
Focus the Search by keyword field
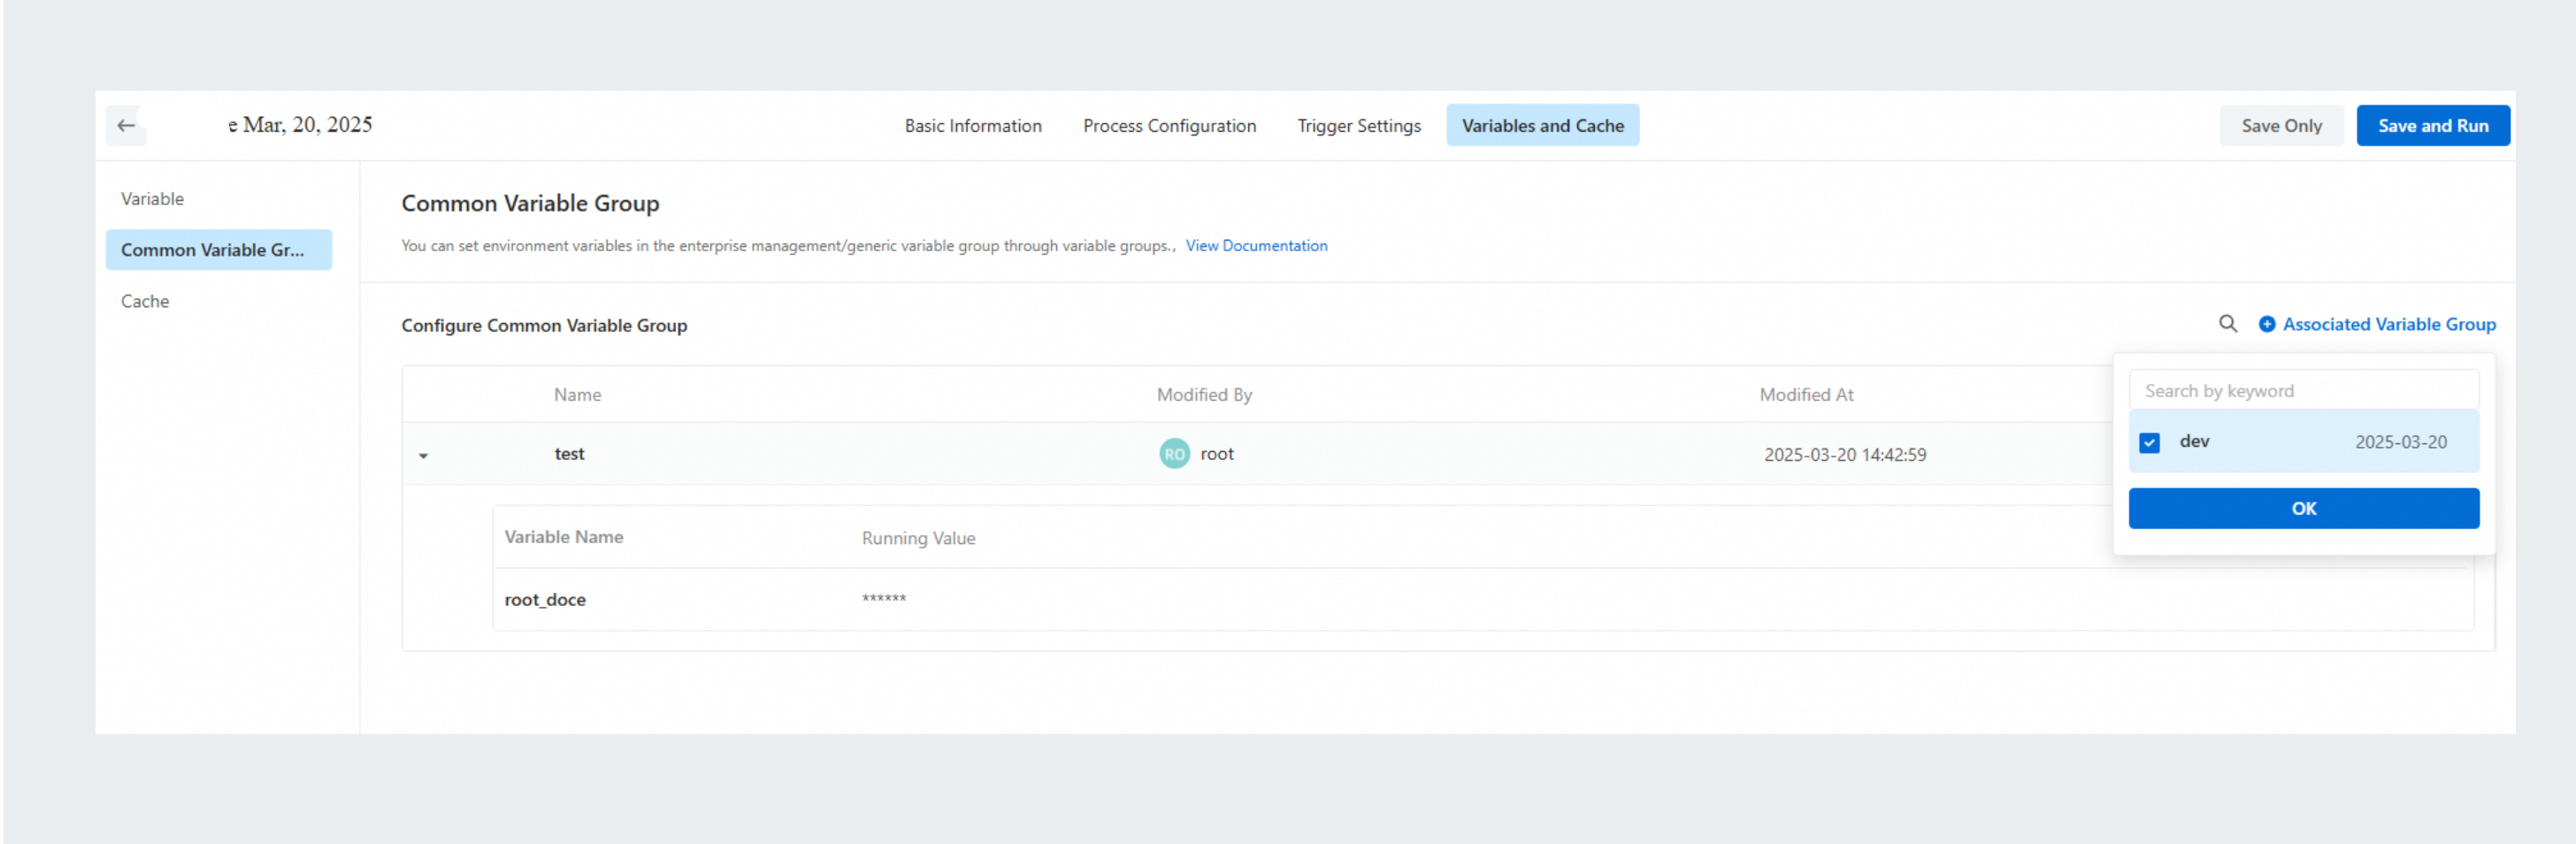click(x=2303, y=391)
